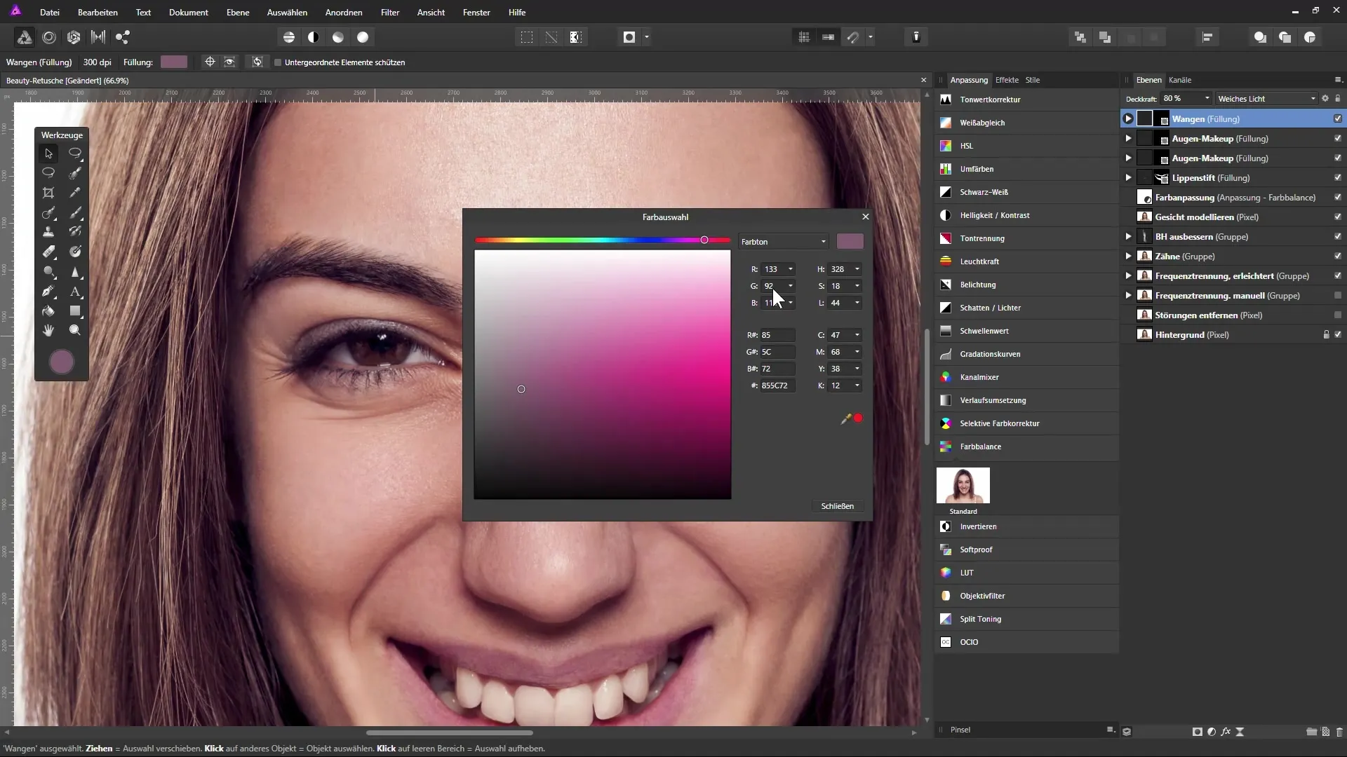This screenshot has height=757, width=1347.
Task: Select the Color Picker eyedropper tool
Action: (x=75, y=193)
